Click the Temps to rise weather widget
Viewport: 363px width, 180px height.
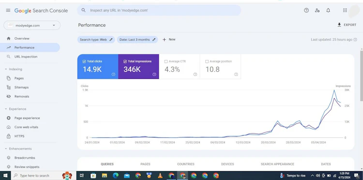click(293, 176)
